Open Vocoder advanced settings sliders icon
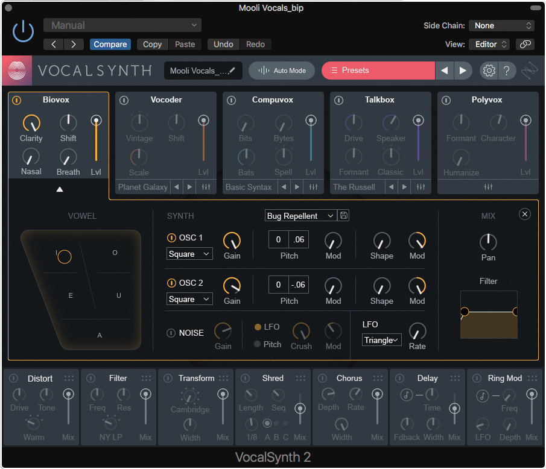The width and height of the screenshot is (546, 469). pyautogui.click(x=206, y=187)
